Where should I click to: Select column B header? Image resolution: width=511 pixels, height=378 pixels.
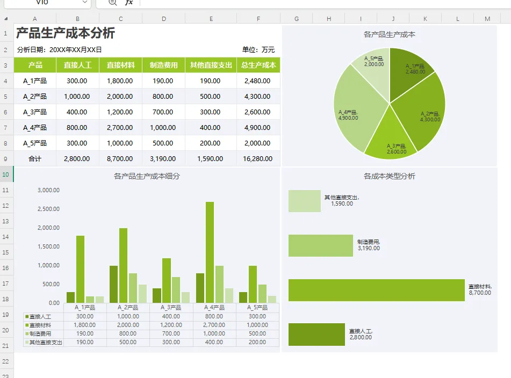coord(77,19)
